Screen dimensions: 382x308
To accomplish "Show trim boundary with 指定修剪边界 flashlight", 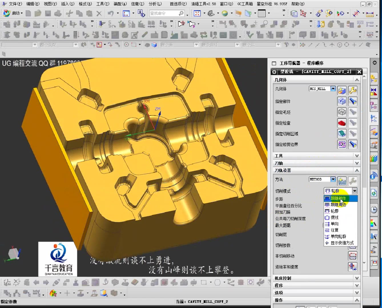I will tap(353, 145).
